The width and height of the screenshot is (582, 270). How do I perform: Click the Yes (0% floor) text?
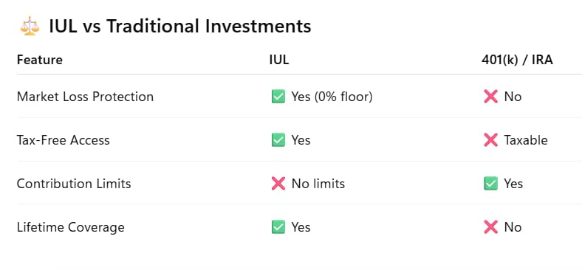click(332, 97)
